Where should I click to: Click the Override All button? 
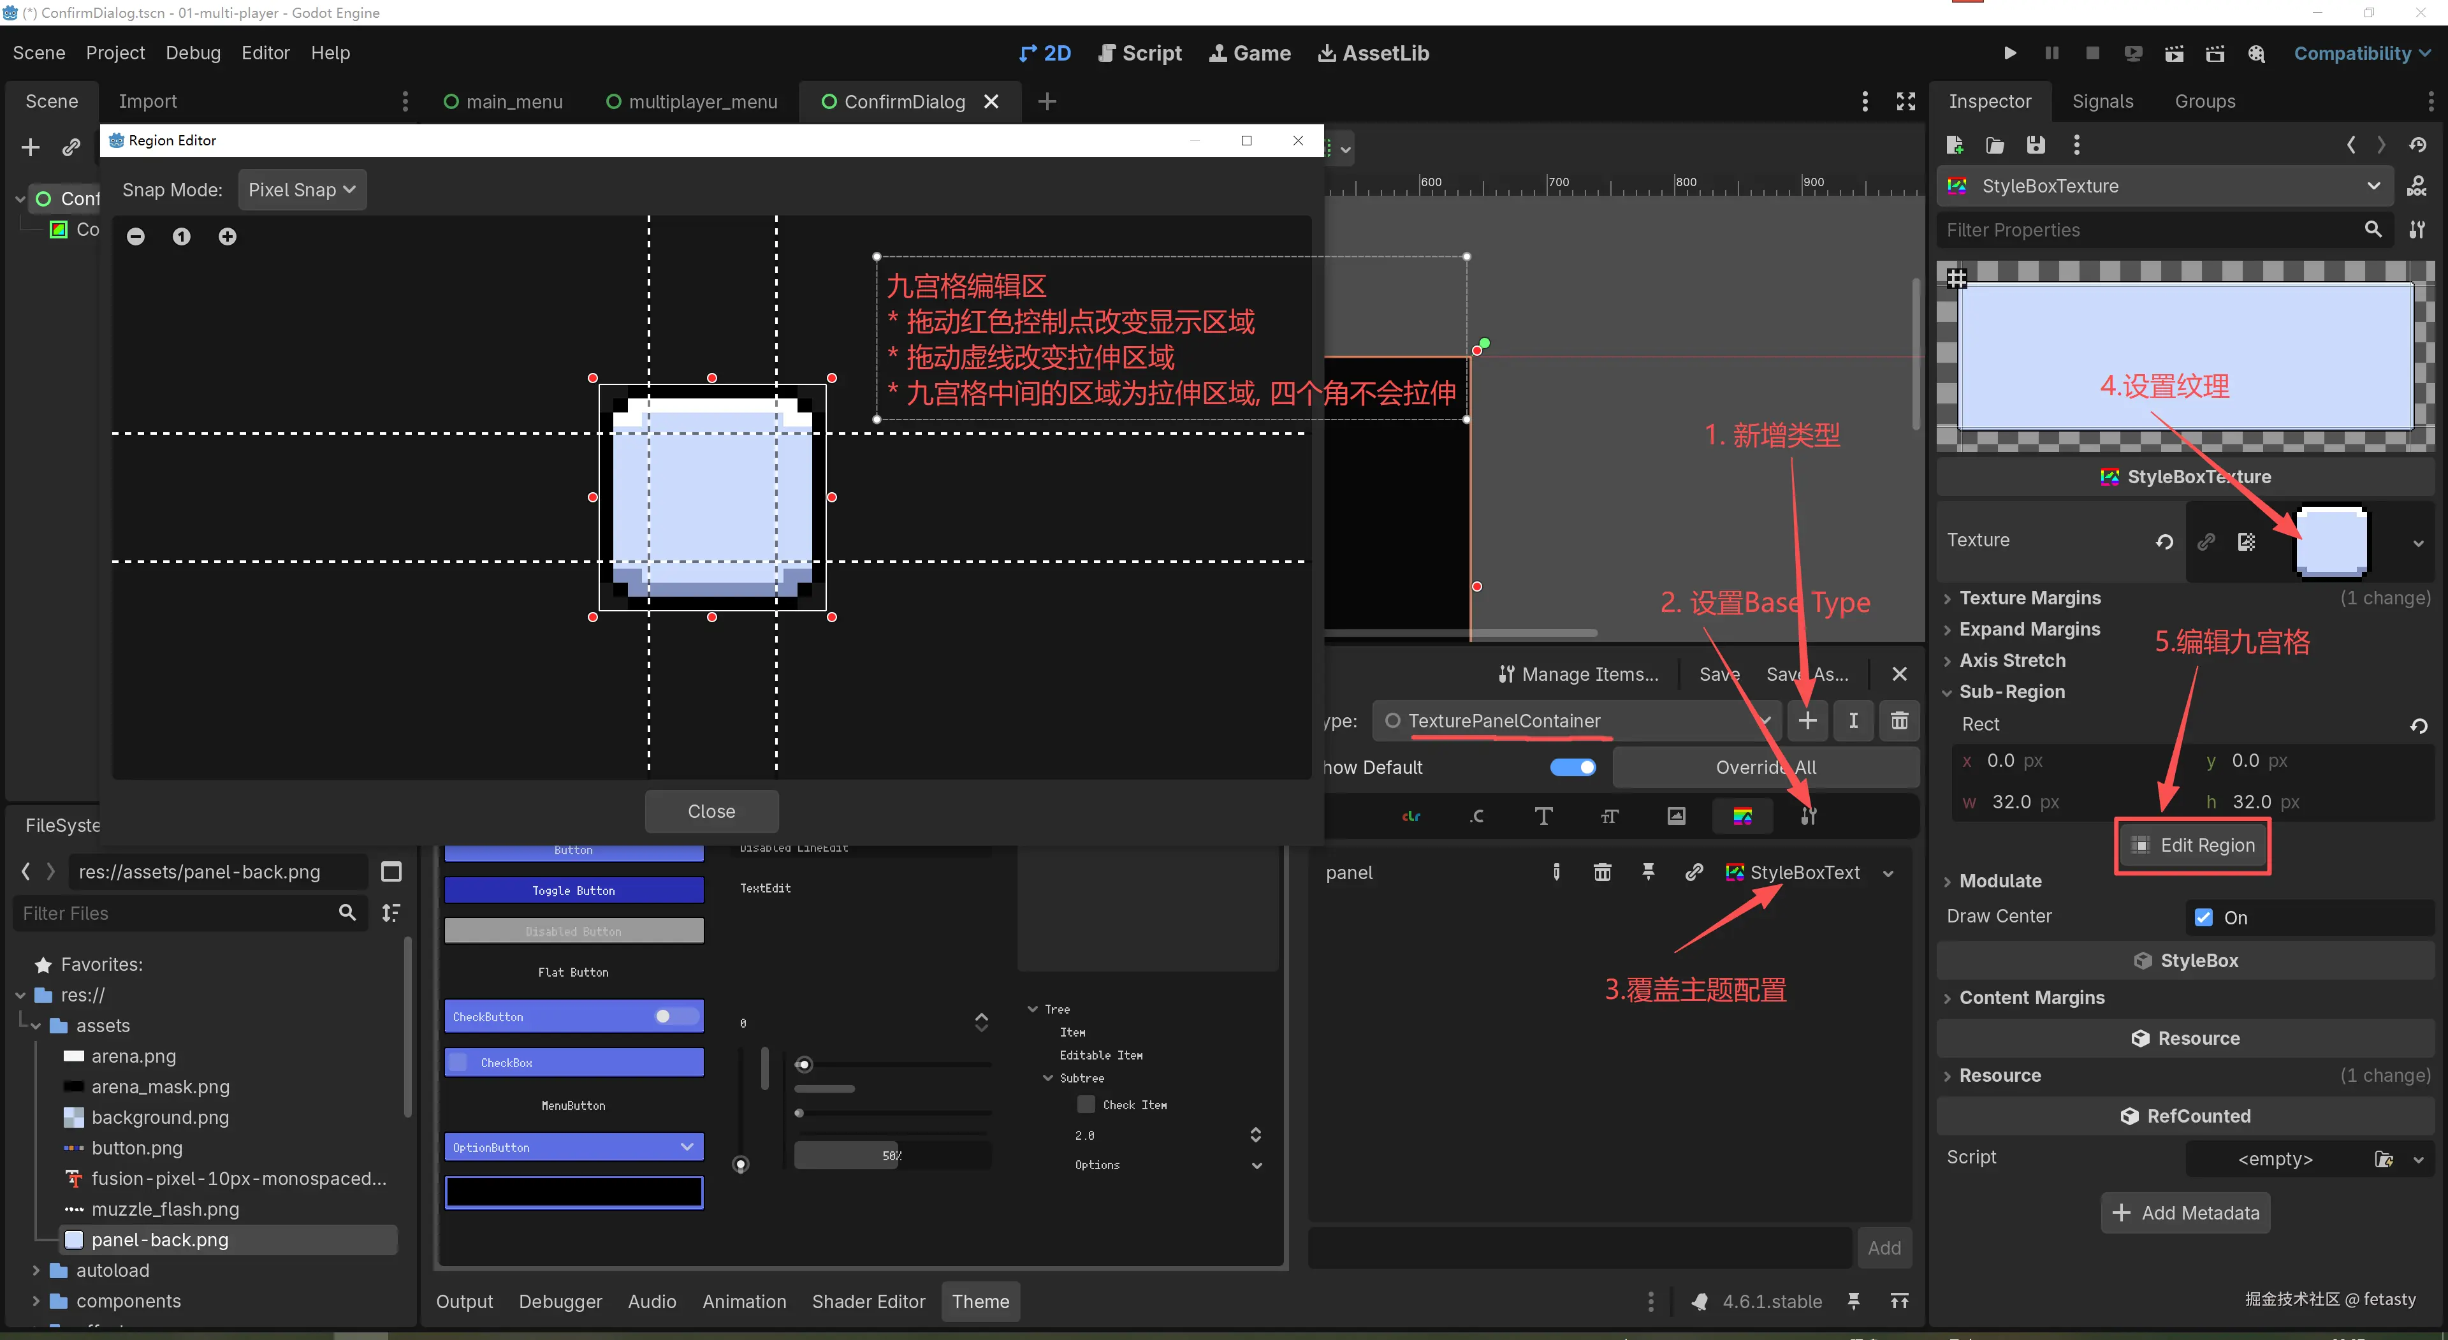coord(1765,767)
